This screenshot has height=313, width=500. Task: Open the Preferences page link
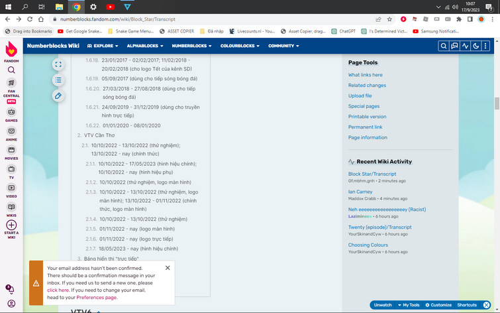96,297
